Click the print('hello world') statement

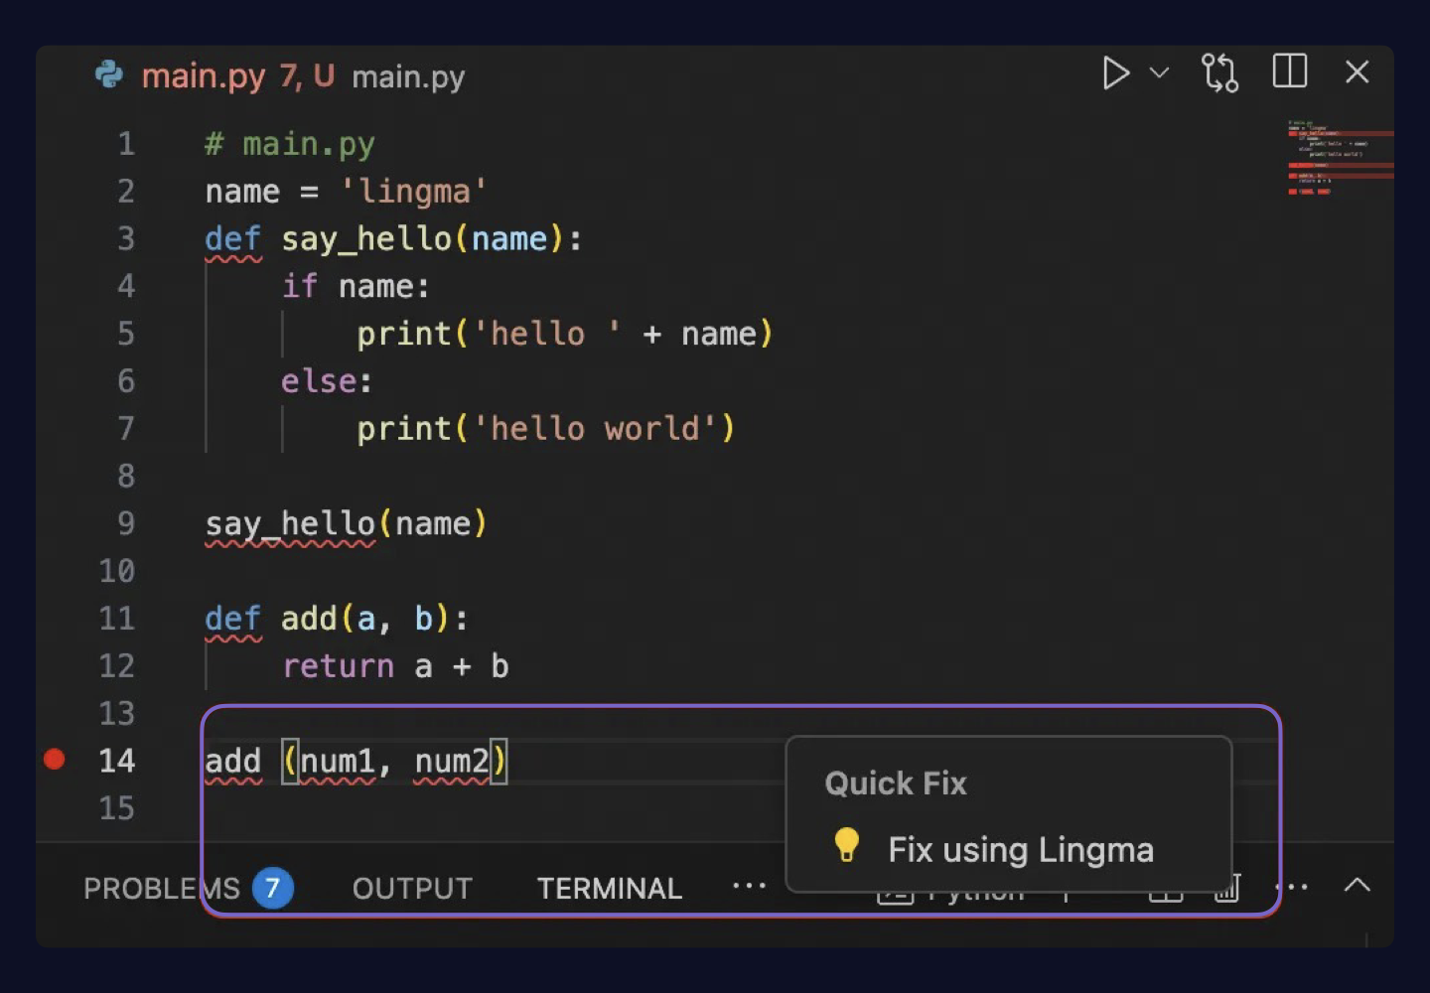click(x=546, y=429)
